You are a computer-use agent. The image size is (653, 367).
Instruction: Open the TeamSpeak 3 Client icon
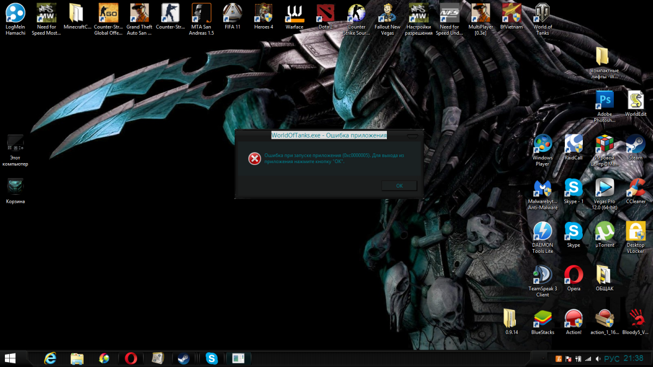click(542, 275)
